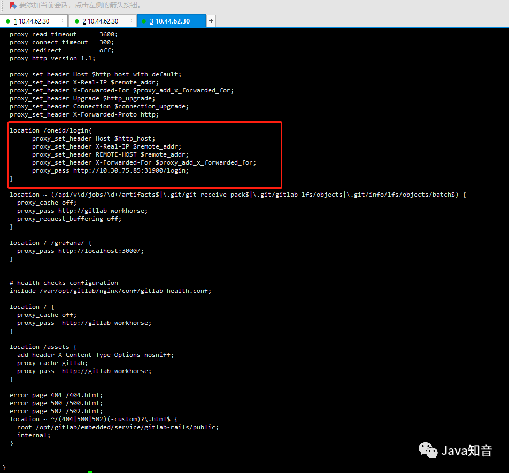Click the '(-custom)?\.html$' location line
The width and height of the screenshot is (509, 473).
point(94,420)
